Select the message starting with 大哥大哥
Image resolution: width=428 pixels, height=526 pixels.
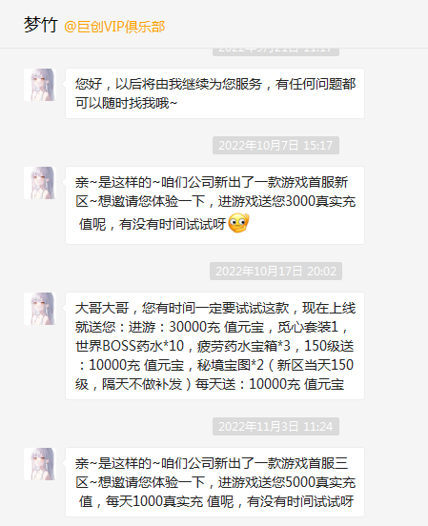pyautogui.click(x=214, y=346)
